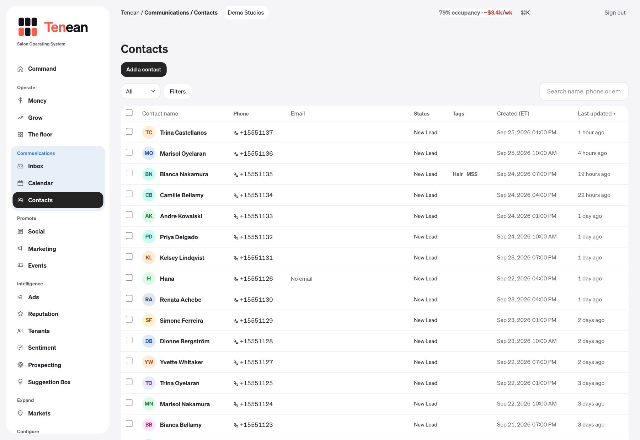The image size is (640, 440).
Task: Click the 79% occupancy indicator
Action: [x=475, y=13]
